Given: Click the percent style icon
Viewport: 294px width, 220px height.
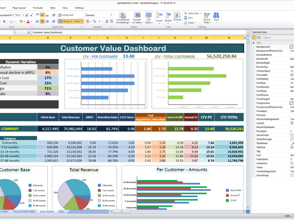Looking at the screenshot, I should 94,21.
